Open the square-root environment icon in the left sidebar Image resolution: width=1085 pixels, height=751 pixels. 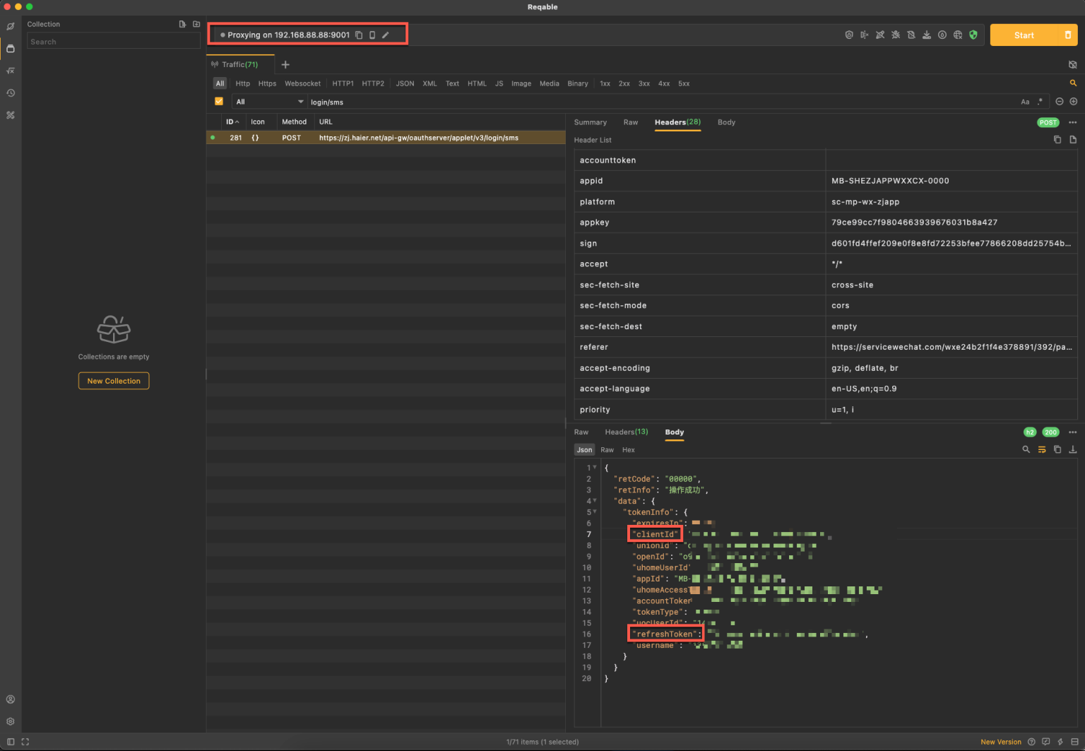pos(11,71)
